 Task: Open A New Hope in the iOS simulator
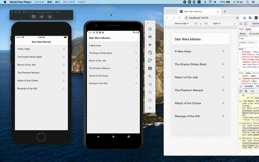click(x=41, y=49)
